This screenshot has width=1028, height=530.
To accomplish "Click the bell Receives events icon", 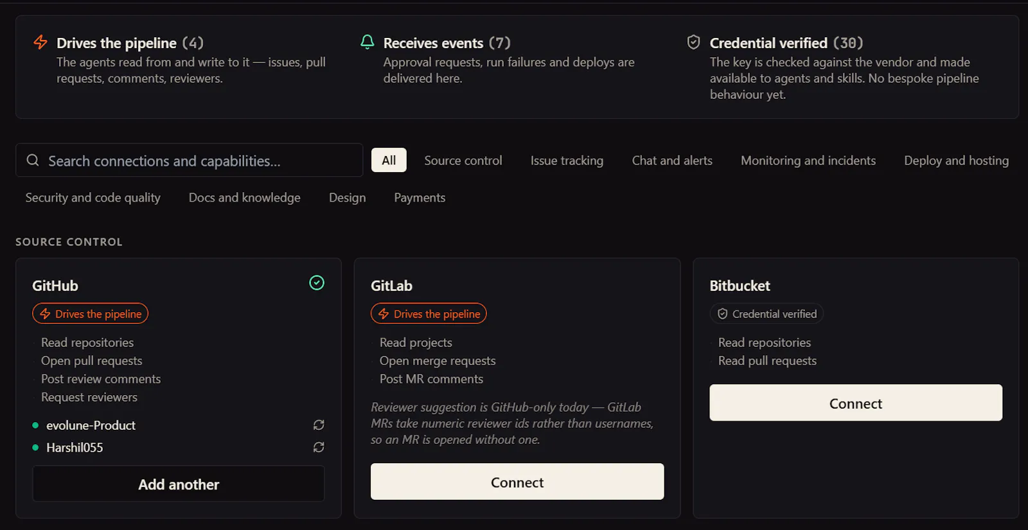I will tap(367, 42).
